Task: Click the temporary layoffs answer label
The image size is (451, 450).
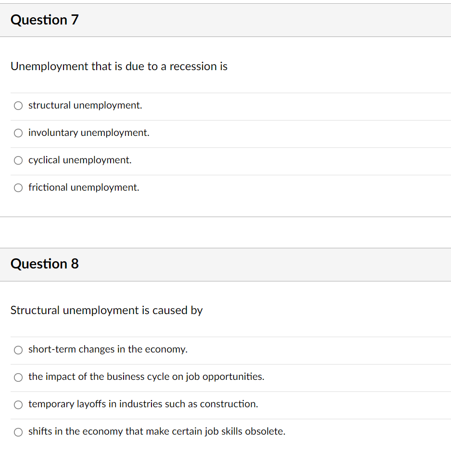Action: coord(143,404)
